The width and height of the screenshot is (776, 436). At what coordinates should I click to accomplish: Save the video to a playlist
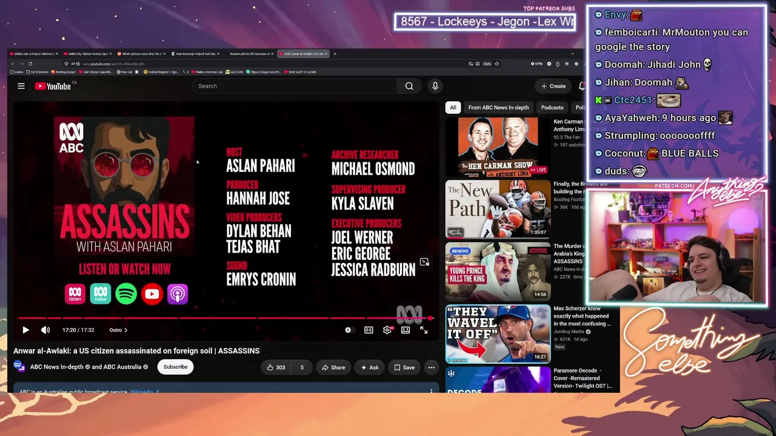(404, 367)
